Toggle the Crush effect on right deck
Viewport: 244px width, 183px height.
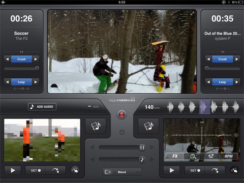[x=223, y=59]
